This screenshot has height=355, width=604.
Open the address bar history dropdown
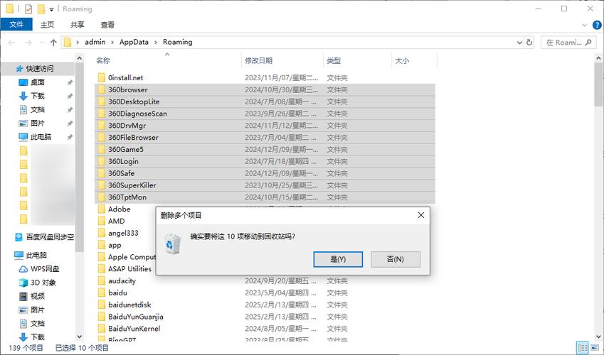pos(519,43)
